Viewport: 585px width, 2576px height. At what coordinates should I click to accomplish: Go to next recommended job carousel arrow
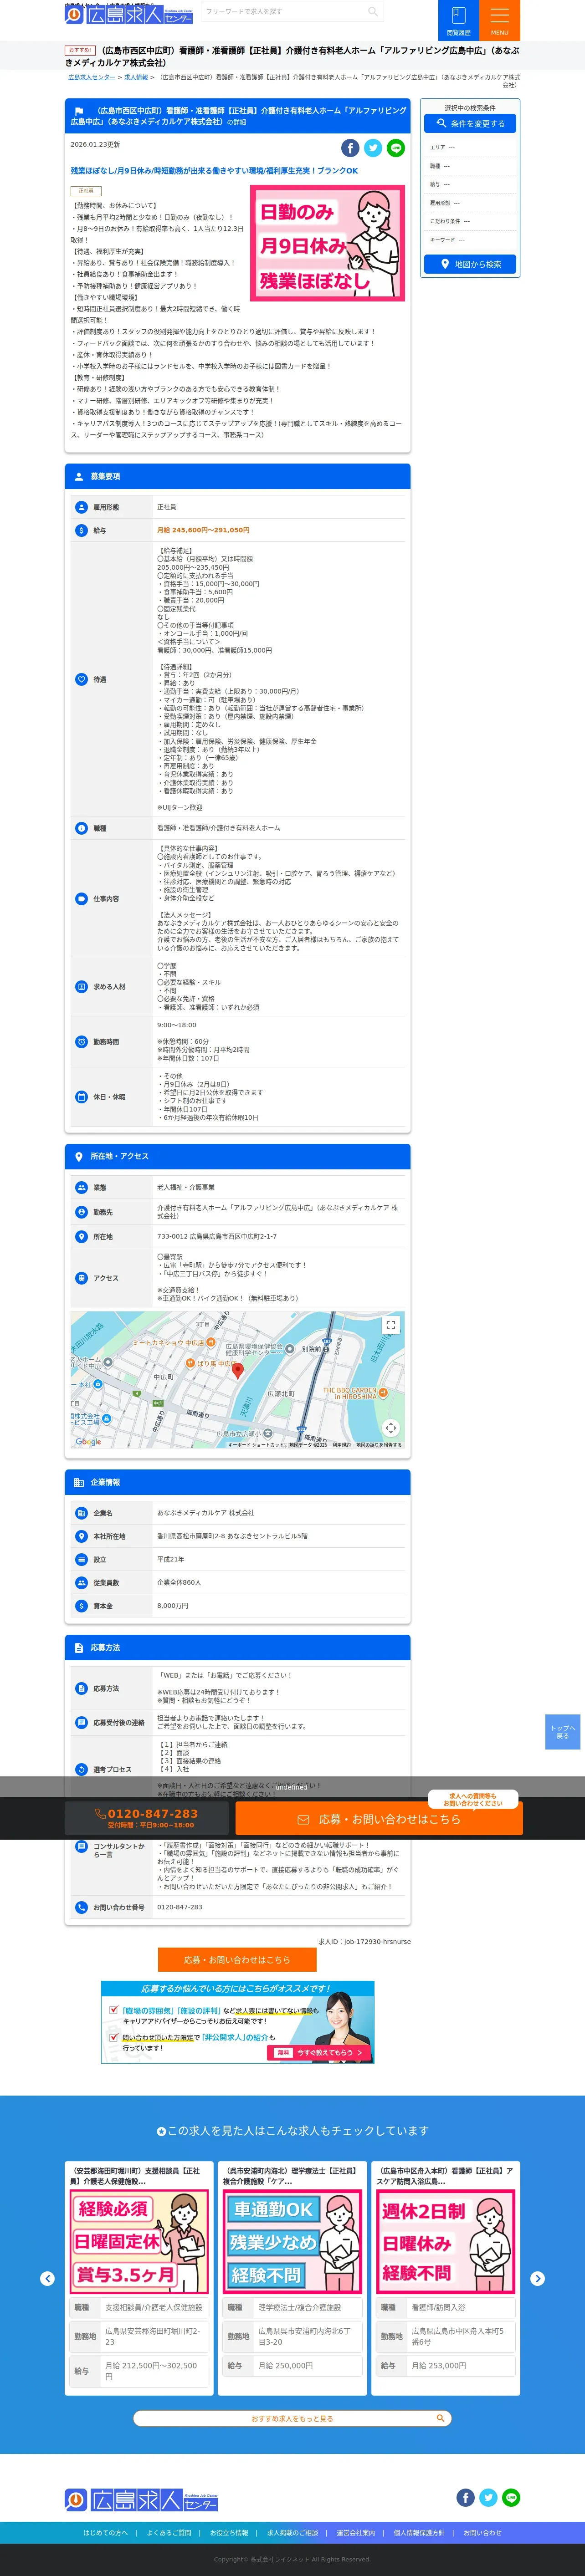tap(537, 2278)
